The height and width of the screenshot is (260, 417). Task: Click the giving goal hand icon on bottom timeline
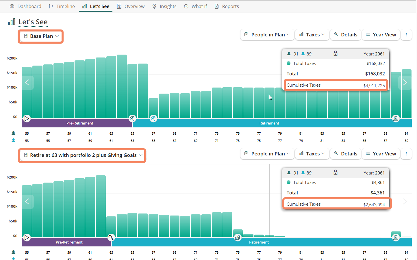pos(238,237)
